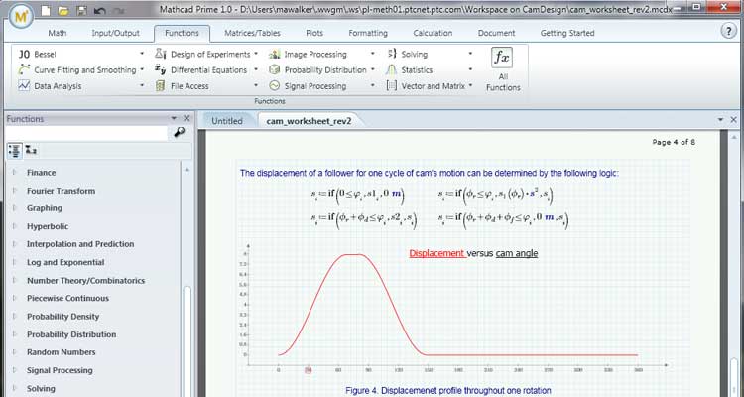The height and width of the screenshot is (397, 744).
Task: Click the Solving icon in ribbon
Action: (x=392, y=54)
